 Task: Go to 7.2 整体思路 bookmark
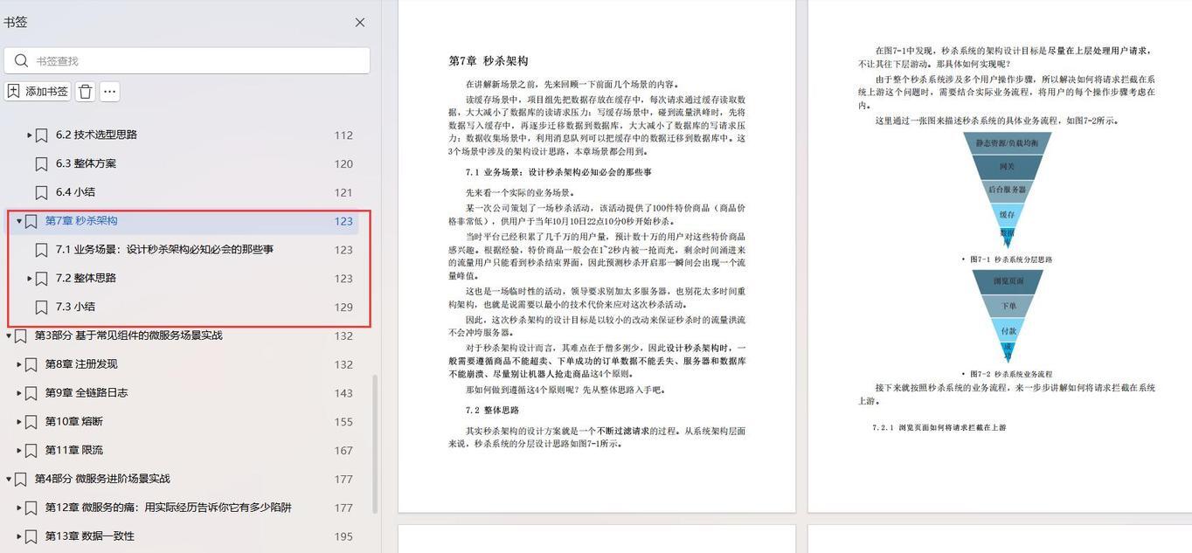click(86, 279)
